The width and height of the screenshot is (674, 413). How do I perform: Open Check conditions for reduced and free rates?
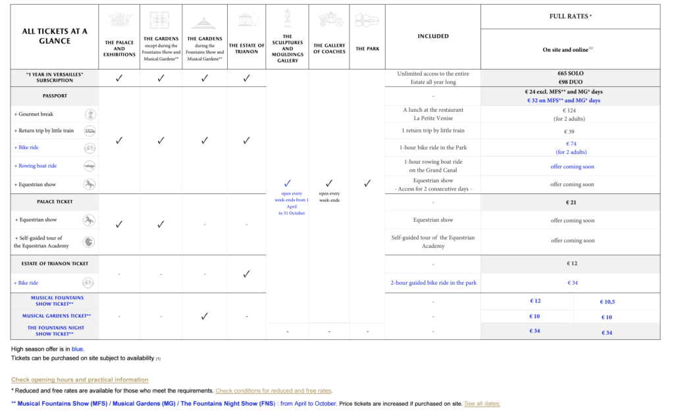(x=273, y=391)
